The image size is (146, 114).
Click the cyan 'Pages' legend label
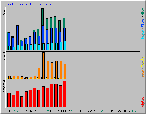(143, 35)
